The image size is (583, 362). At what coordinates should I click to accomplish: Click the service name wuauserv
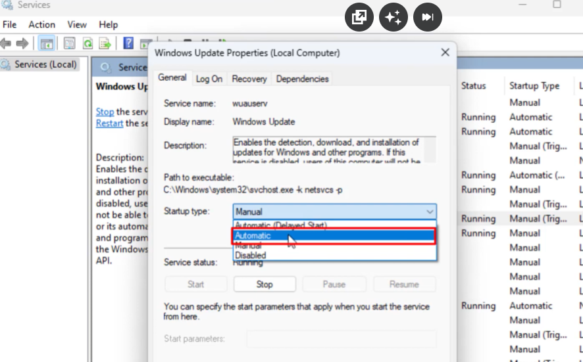click(250, 104)
